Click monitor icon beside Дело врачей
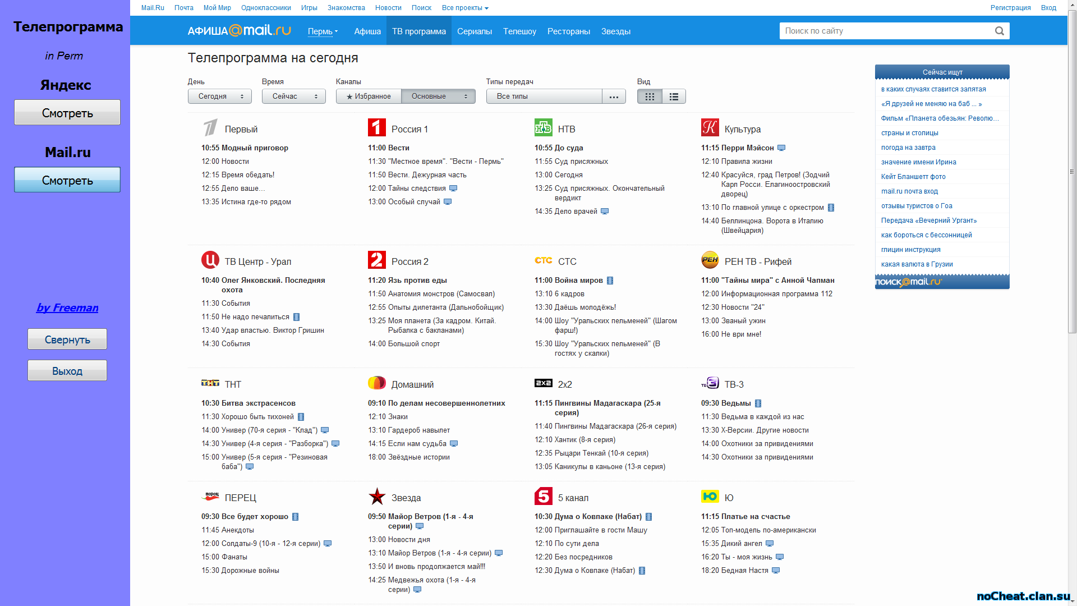1077x606 pixels. (x=605, y=212)
